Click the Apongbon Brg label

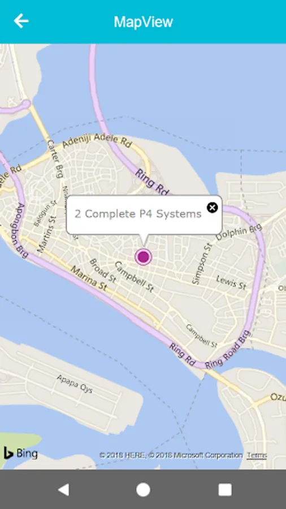tap(21, 231)
